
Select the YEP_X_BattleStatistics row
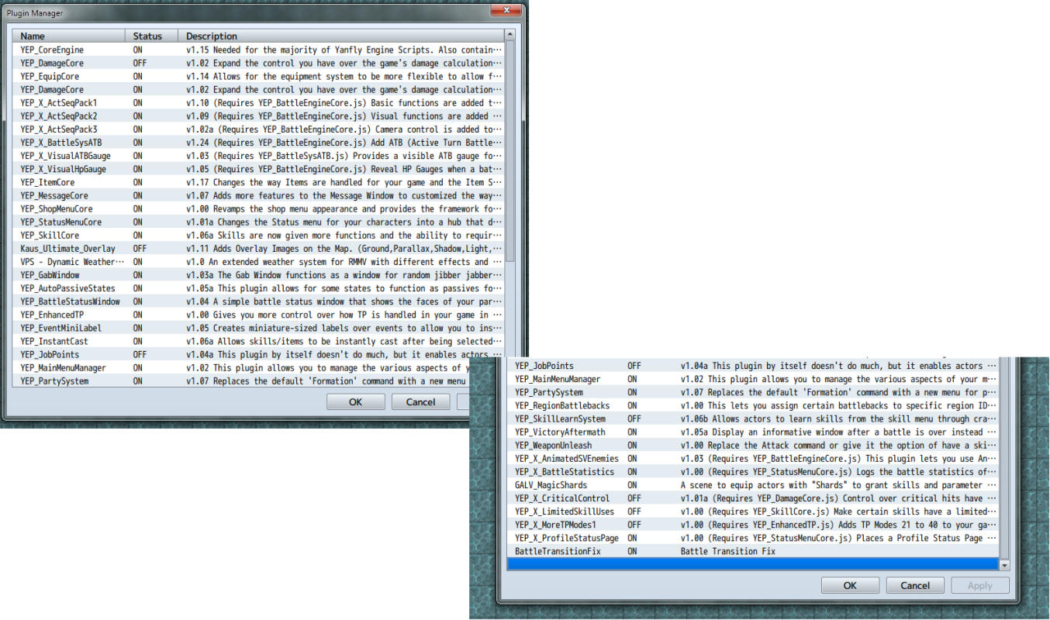(x=753, y=471)
